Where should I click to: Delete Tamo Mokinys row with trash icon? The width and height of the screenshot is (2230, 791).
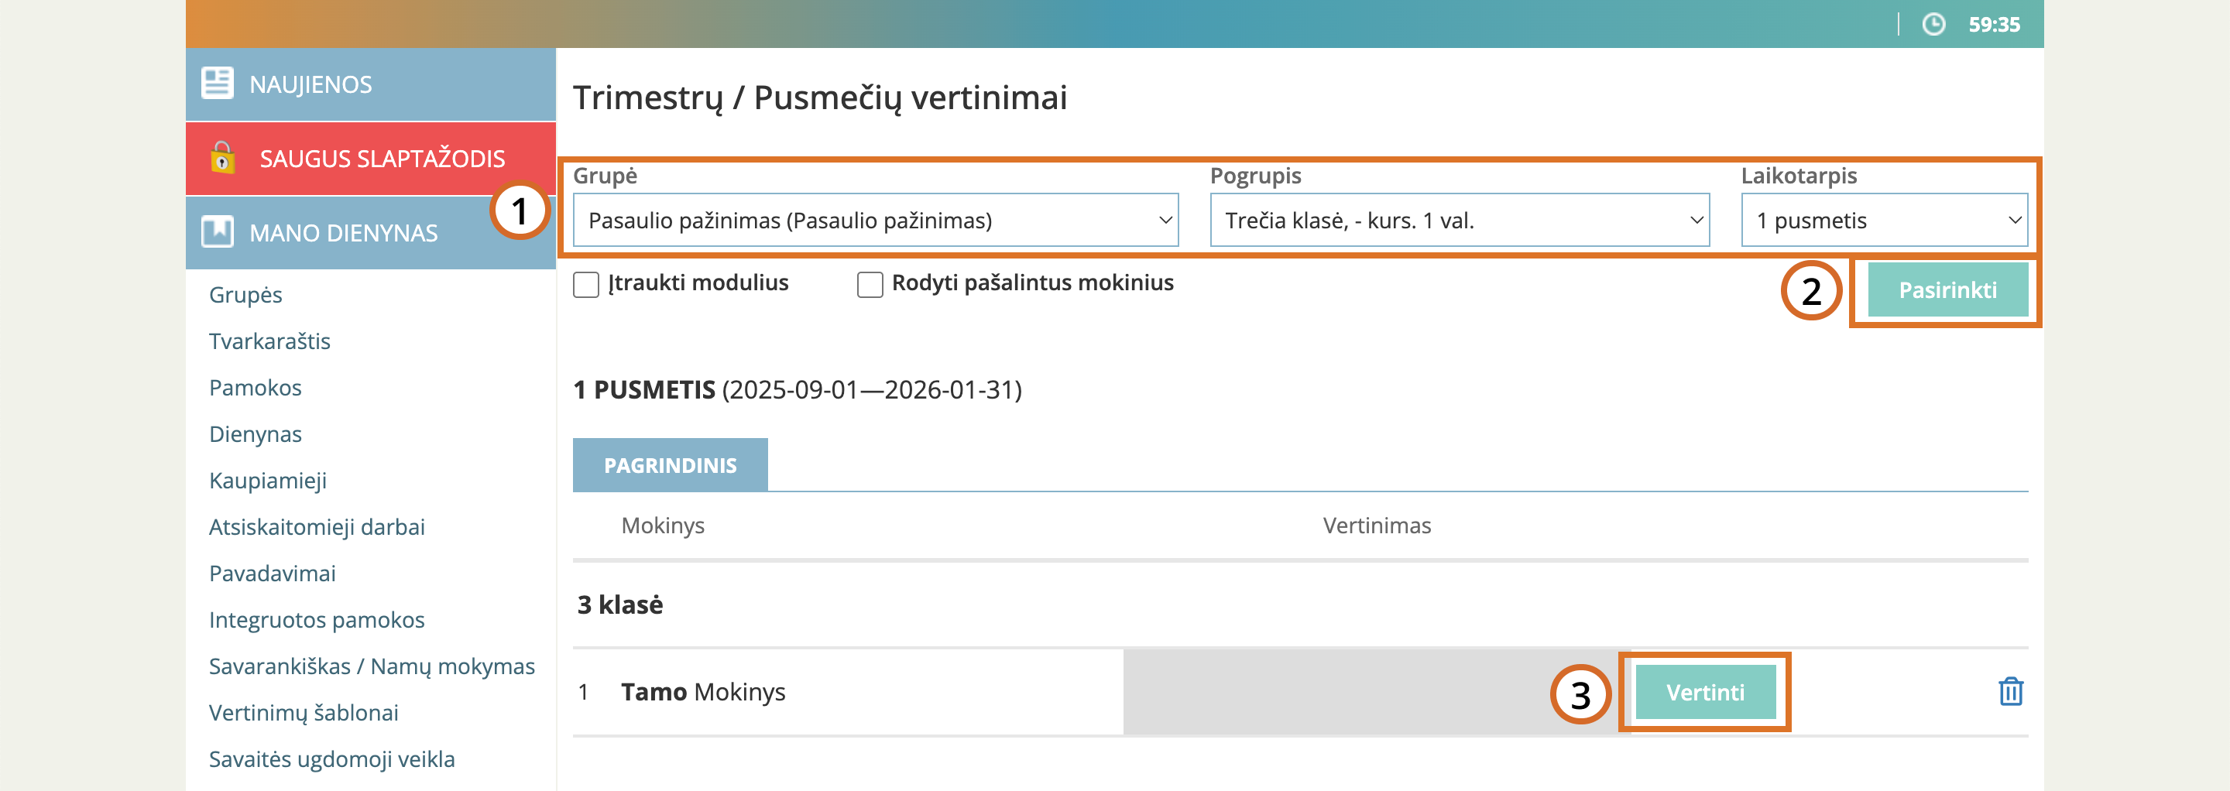click(x=2010, y=691)
